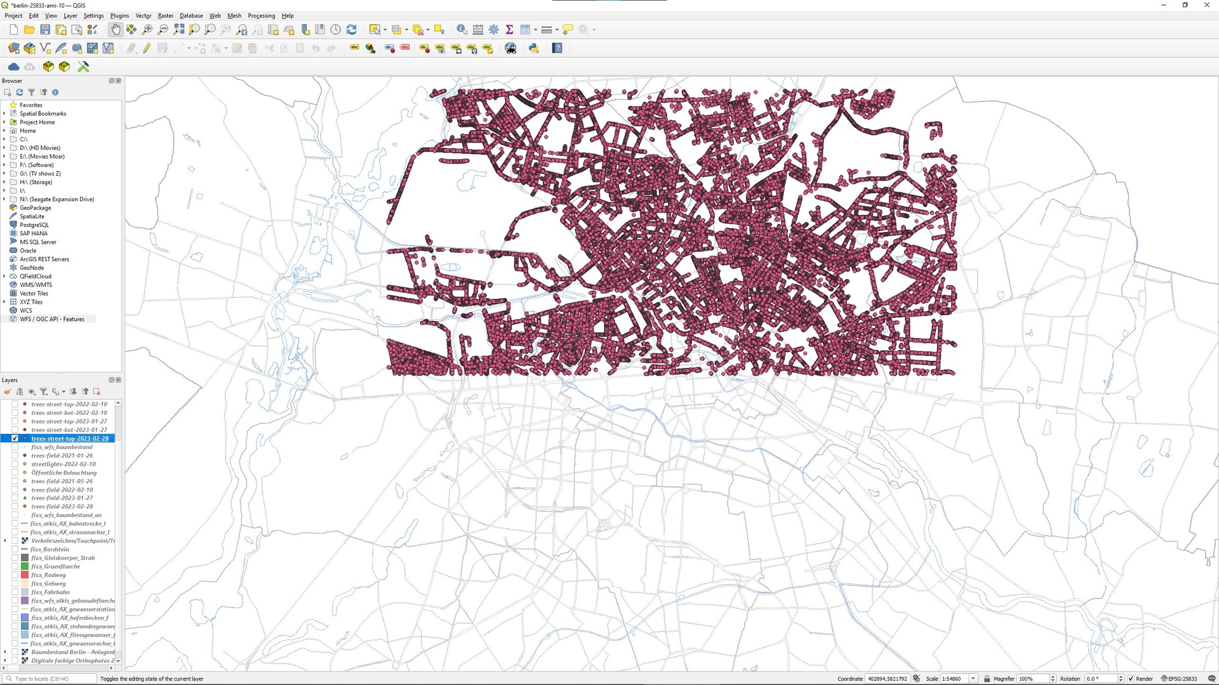Image resolution: width=1219 pixels, height=685 pixels.
Task: Zoom to the full map extent
Action: 178,29
